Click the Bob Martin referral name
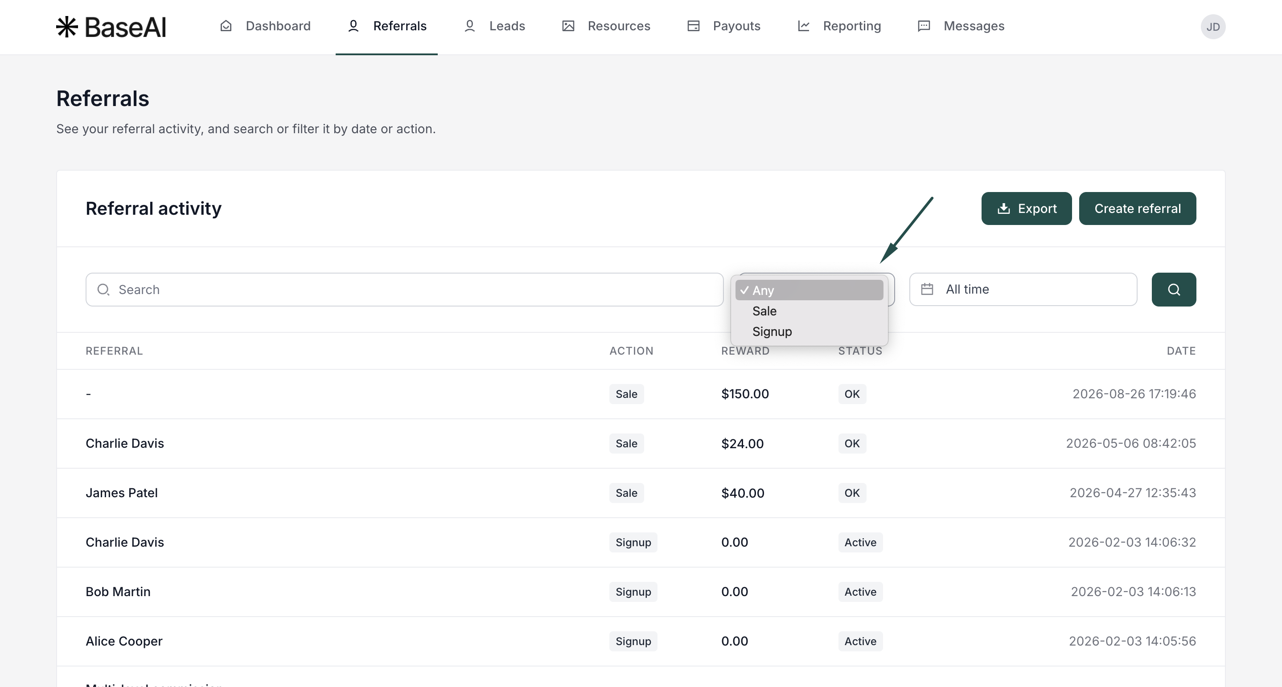This screenshot has height=687, width=1282. click(118, 592)
